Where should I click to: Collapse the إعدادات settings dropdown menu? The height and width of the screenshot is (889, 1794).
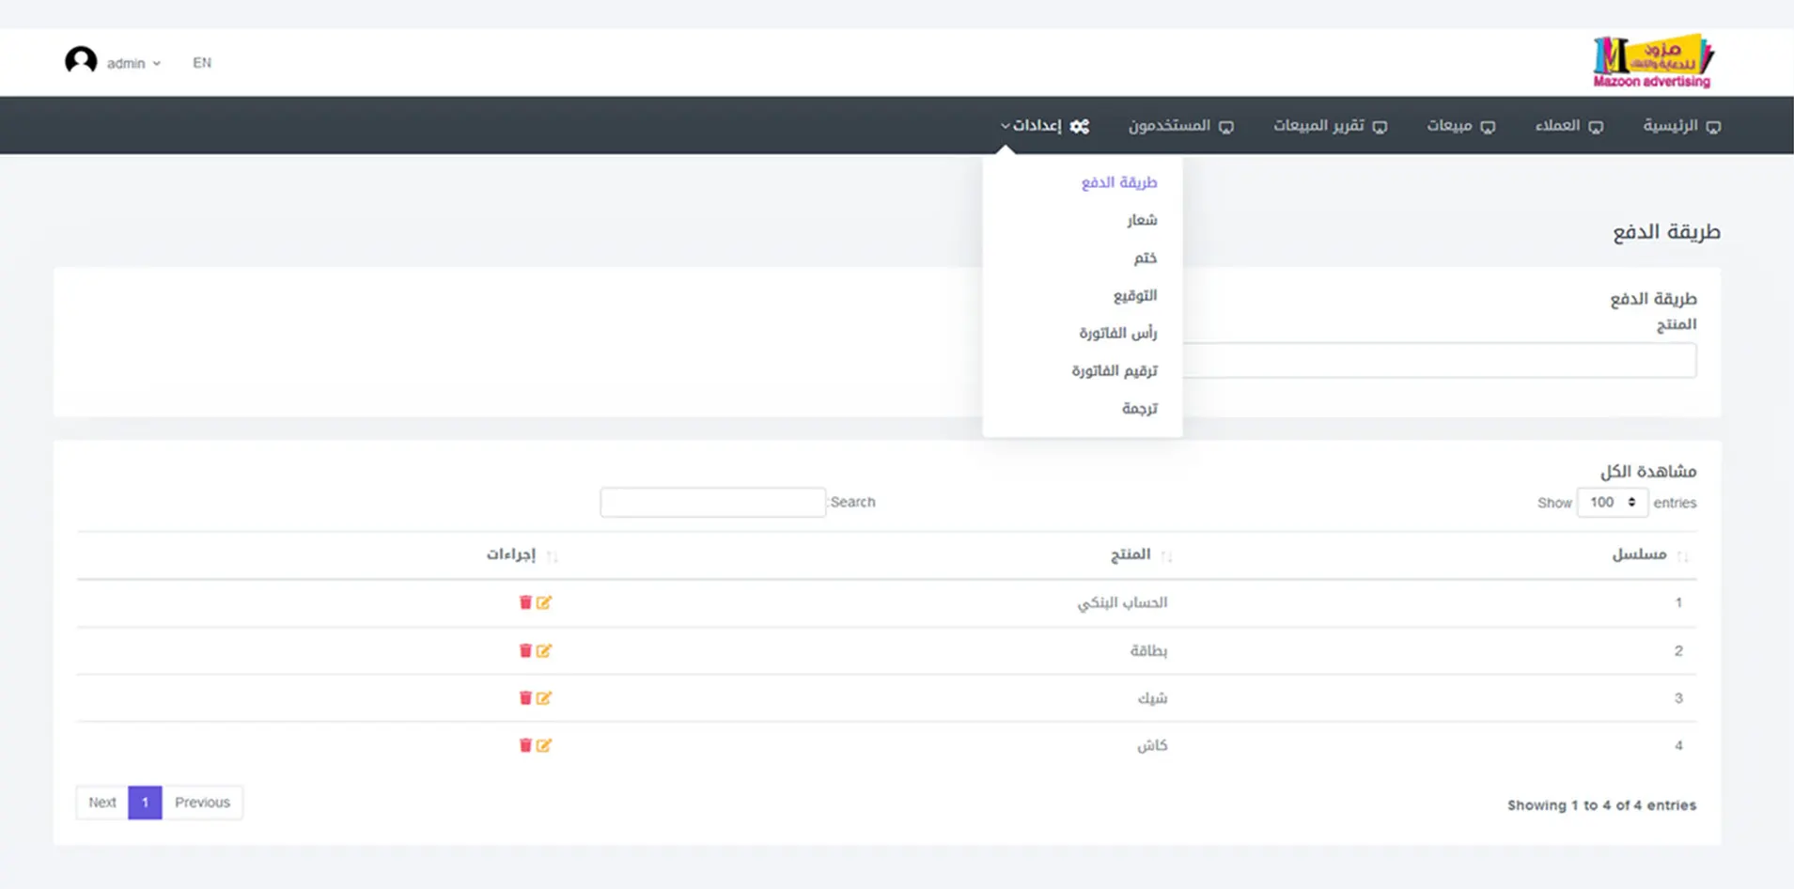click(x=1044, y=126)
